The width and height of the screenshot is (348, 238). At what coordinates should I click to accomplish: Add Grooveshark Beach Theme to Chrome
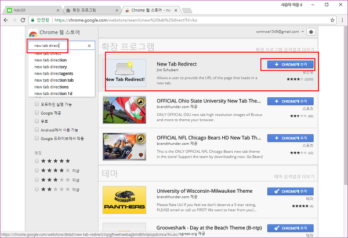[291, 228]
